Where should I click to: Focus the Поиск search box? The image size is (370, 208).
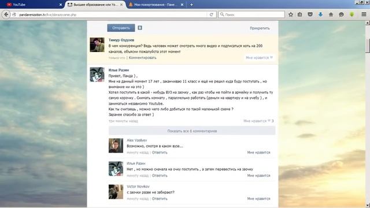251,14
